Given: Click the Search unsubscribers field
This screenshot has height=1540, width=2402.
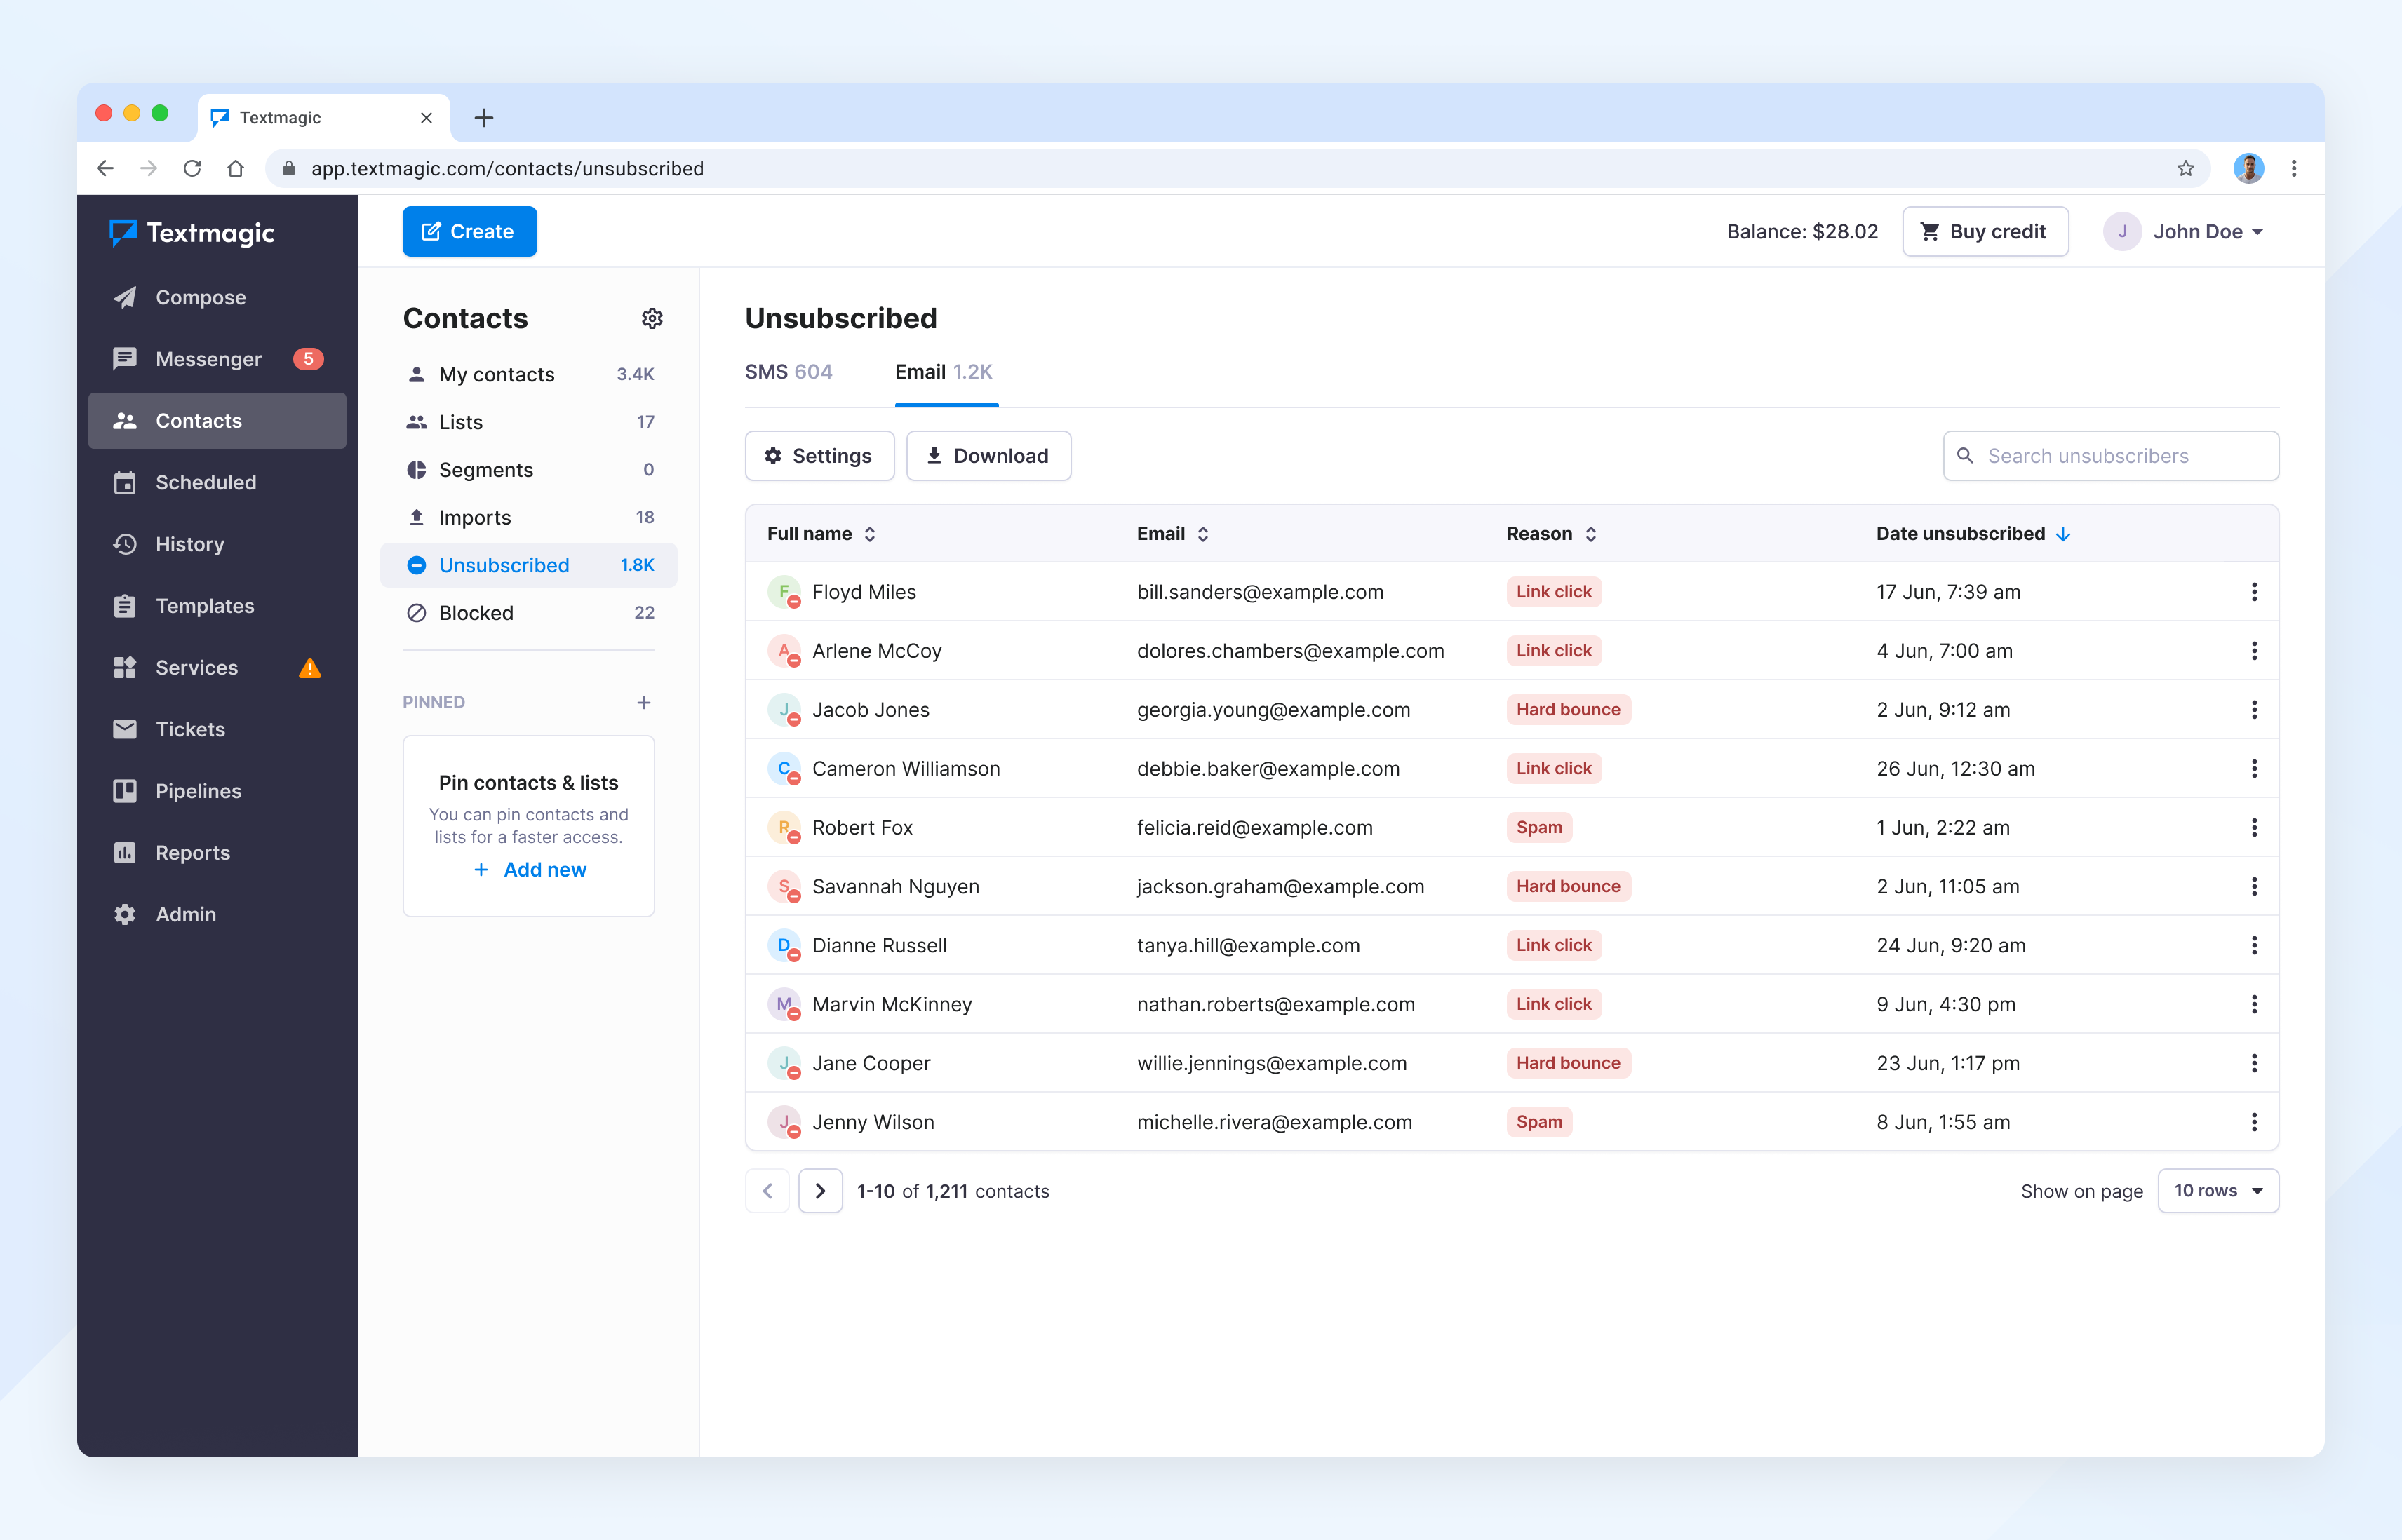Looking at the screenshot, I should point(2111,456).
